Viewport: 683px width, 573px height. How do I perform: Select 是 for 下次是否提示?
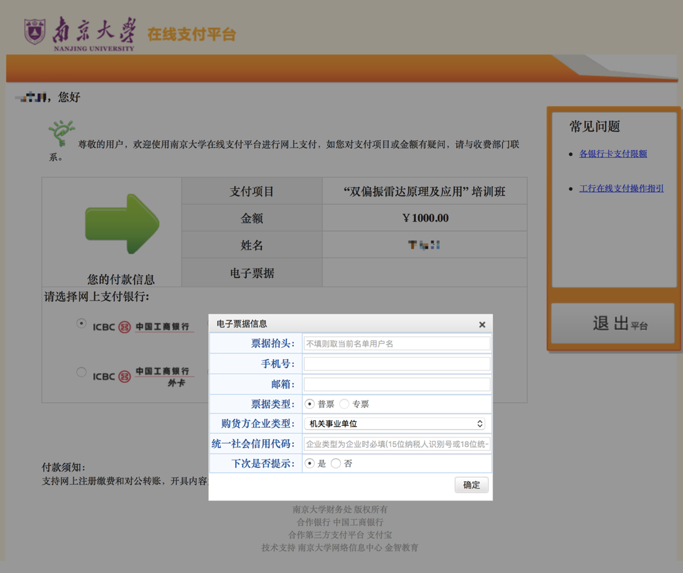(x=310, y=463)
